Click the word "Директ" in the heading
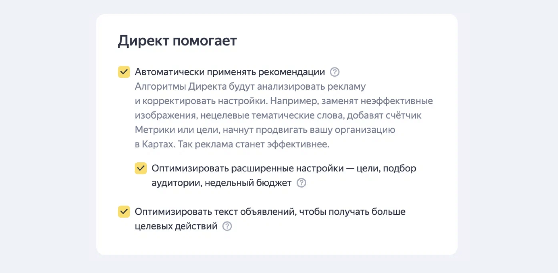This screenshot has width=558, height=273. point(143,41)
